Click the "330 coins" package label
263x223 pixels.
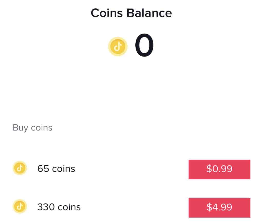pos(59,207)
